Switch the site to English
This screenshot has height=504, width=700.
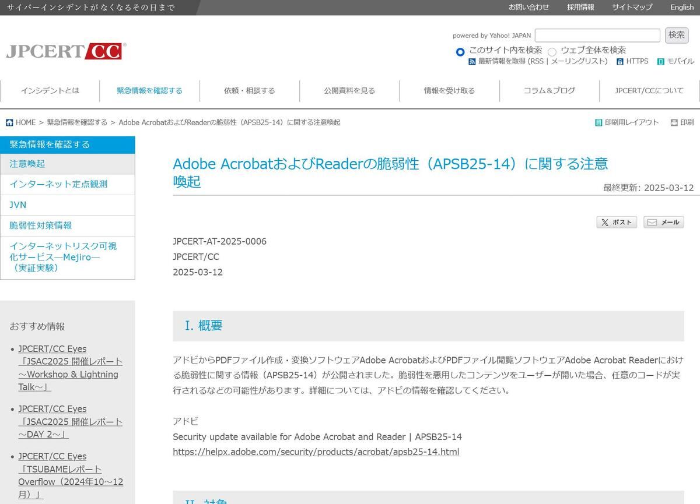[682, 7]
